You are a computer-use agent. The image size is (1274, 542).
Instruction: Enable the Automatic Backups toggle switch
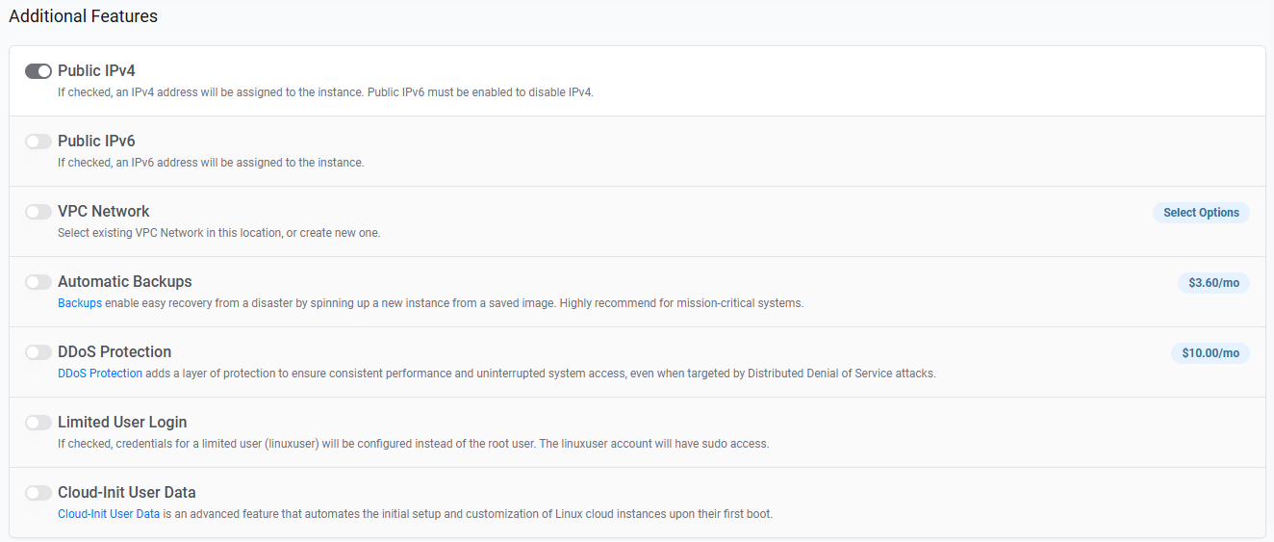(38, 282)
